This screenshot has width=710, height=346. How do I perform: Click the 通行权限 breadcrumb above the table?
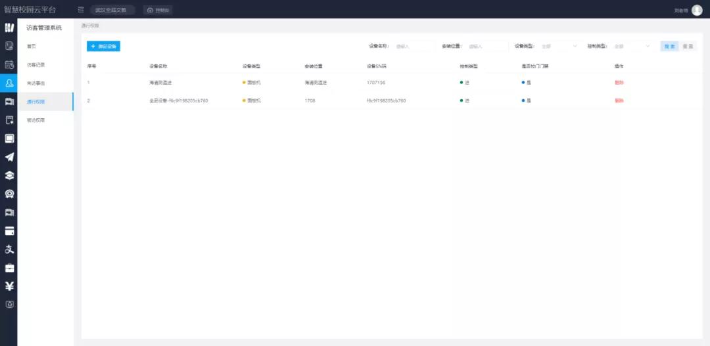click(x=90, y=26)
